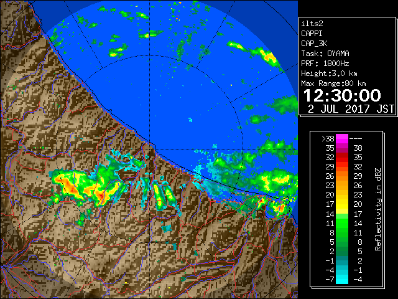Click the 'CAPPI' product label
Image resolution: width=398 pixels, height=299 pixels.
click(312, 34)
